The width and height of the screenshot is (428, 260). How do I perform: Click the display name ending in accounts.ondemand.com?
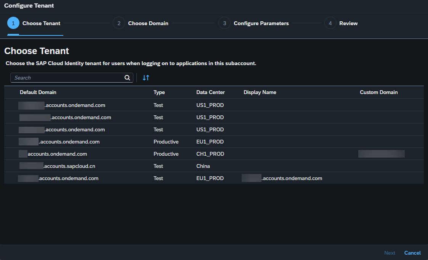coord(282,178)
